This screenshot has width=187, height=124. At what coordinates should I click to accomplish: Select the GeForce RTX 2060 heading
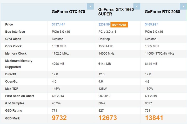point(162,12)
